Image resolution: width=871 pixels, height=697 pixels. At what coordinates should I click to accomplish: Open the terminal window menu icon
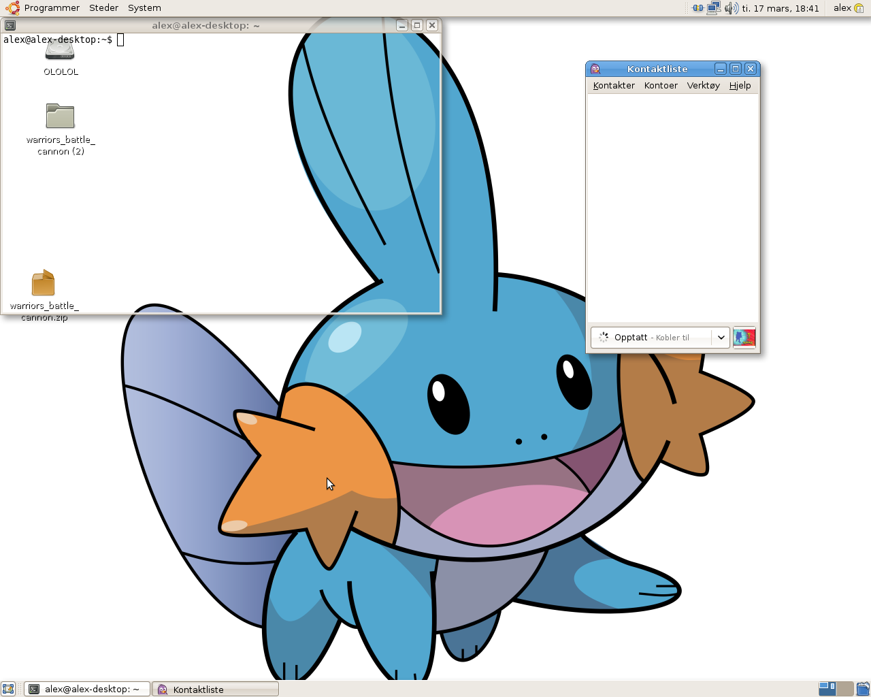[x=10, y=25]
